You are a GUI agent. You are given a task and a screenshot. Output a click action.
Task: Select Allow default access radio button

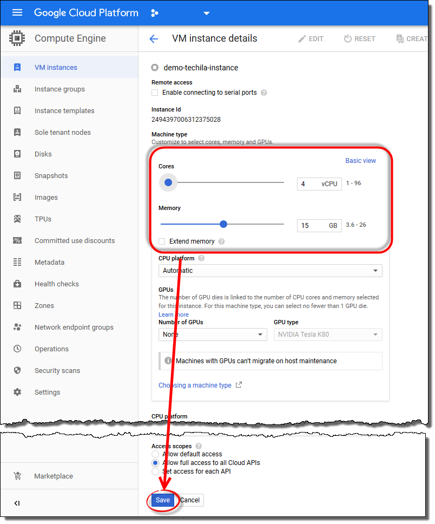[155, 454]
